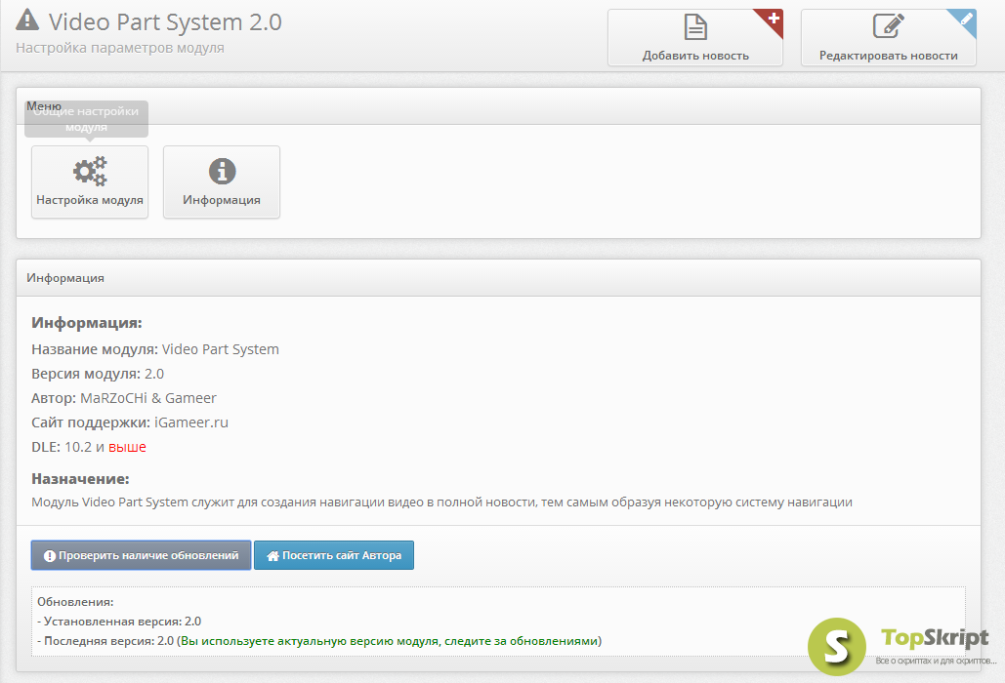Click the info circle icon for Информация
Viewport: 1005px width, 683px height.
(x=222, y=172)
